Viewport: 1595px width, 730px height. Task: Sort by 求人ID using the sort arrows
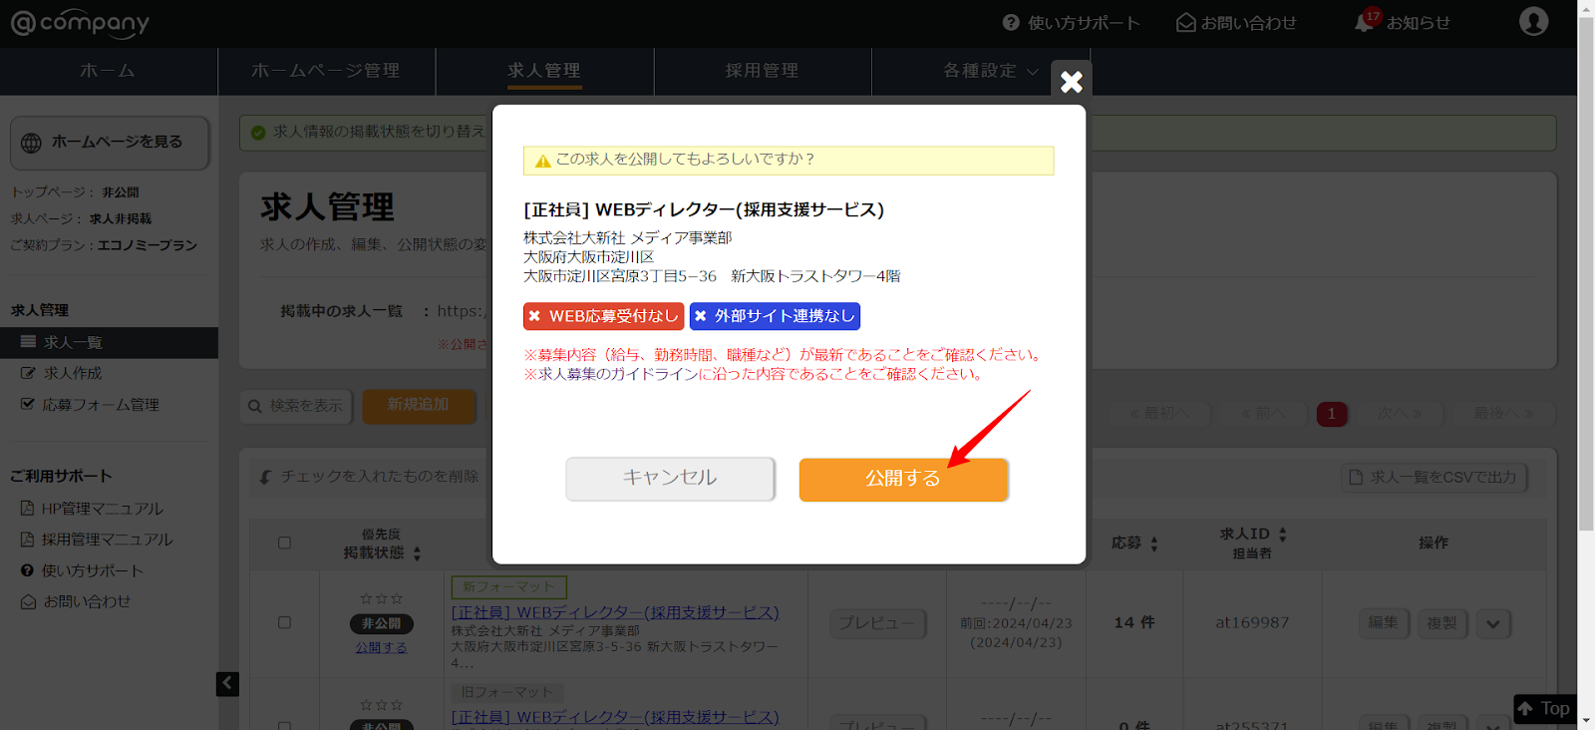tap(1282, 535)
